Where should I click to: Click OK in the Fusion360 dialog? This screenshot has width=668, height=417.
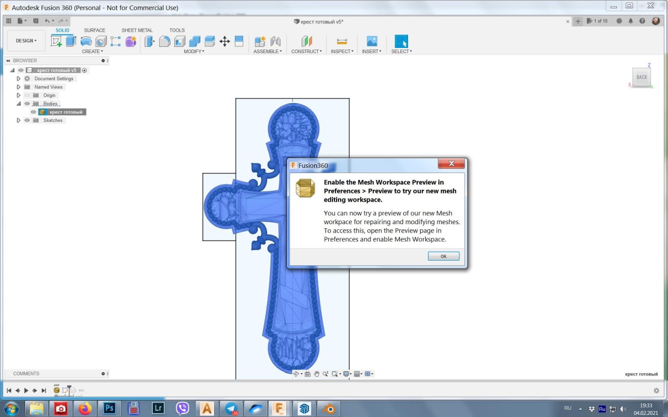click(444, 256)
